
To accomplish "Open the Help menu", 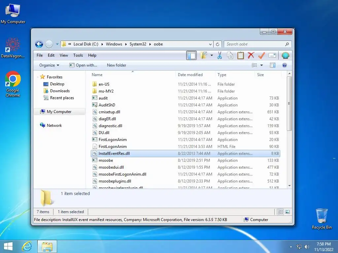I will [x=92, y=55].
